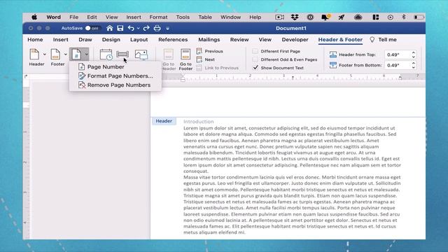This screenshot has height=252, width=448.
Task: Open the Format menu in menu bar
Action: (x=158, y=17)
